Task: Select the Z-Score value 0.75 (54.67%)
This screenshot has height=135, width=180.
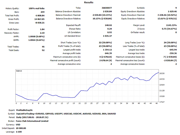Action: click(x=169, y=29)
